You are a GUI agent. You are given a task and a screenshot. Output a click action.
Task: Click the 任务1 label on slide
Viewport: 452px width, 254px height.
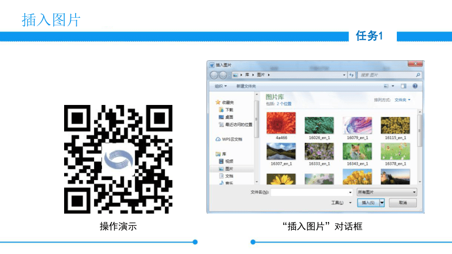click(x=369, y=36)
